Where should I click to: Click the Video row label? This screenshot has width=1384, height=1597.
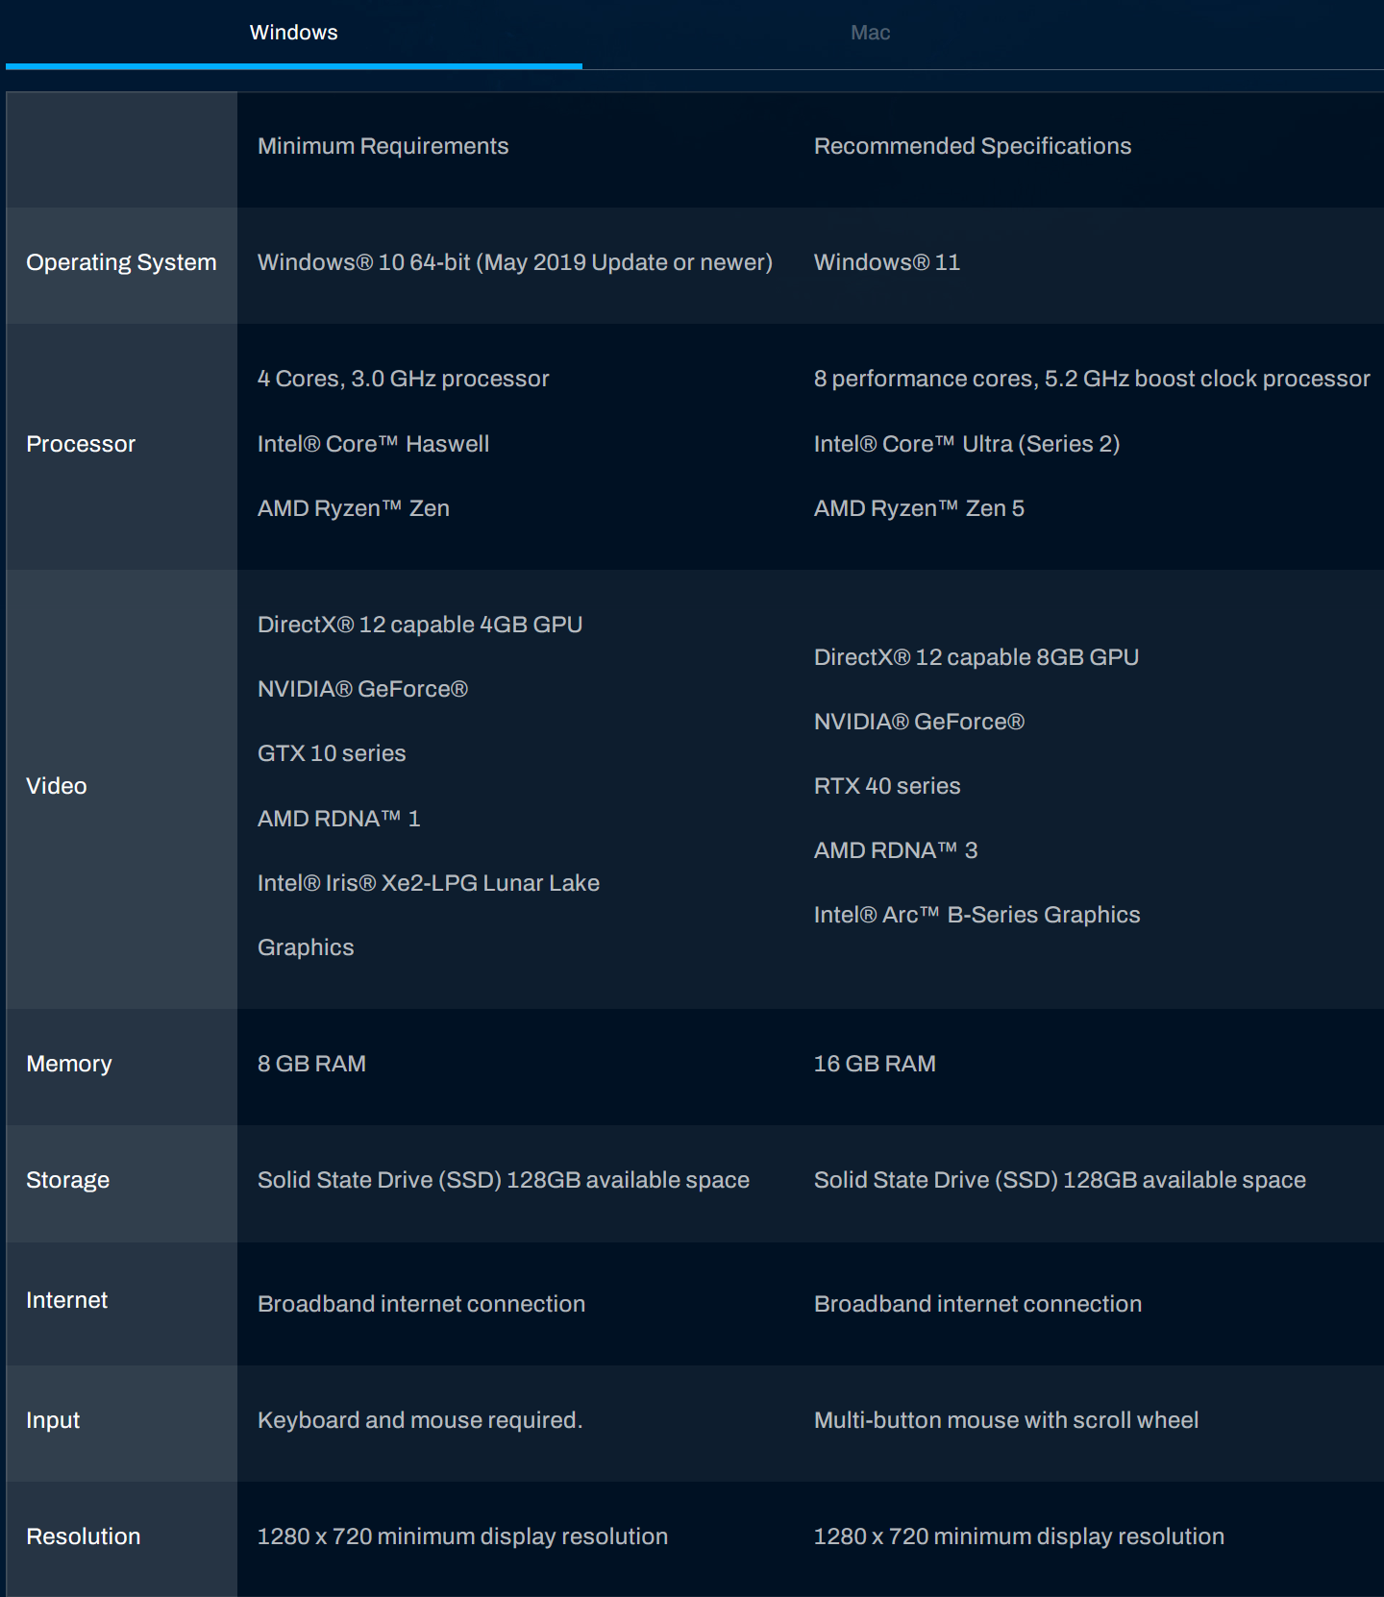point(57,786)
